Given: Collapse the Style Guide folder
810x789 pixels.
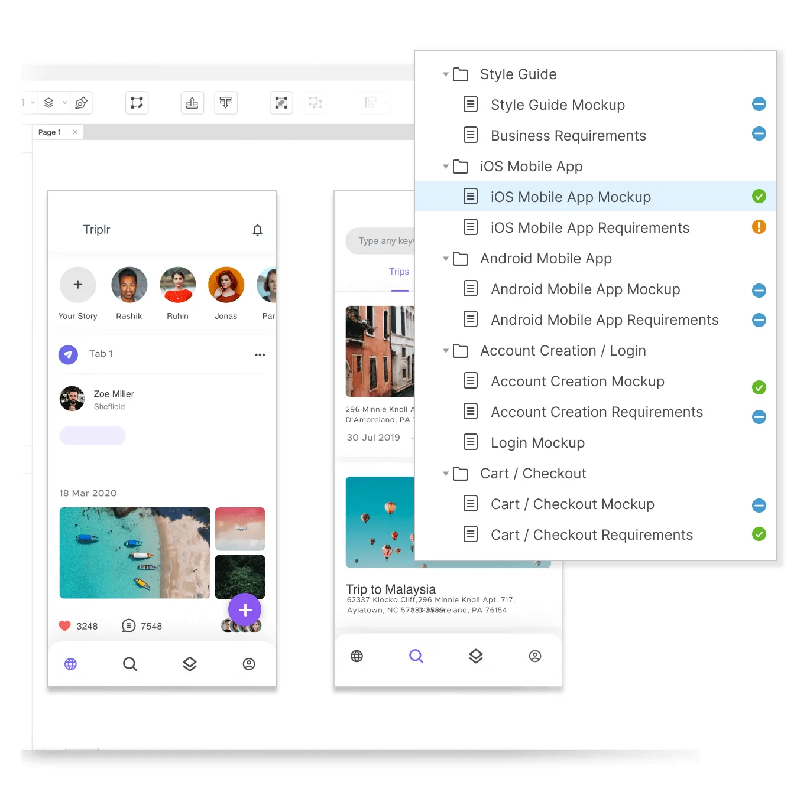Looking at the screenshot, I should [446, 74].
